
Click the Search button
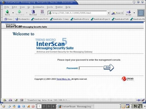117,13
